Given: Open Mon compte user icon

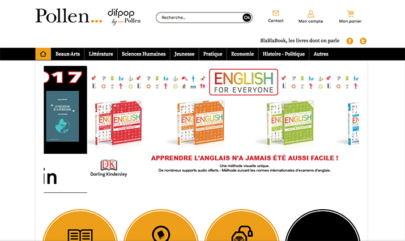Looking at the screenshot, I should 311,14.
